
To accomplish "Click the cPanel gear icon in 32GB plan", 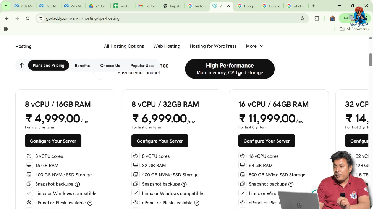I will pos(136,203).
